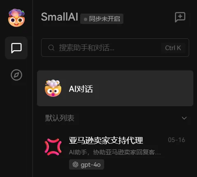Click the SmallAI title text
The height and width of the screenshot is (177, 197).
[x=60, y=17]
